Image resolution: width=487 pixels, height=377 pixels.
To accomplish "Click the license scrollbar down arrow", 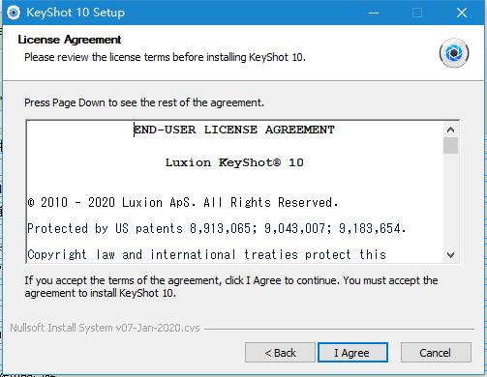I will [450, 255].
